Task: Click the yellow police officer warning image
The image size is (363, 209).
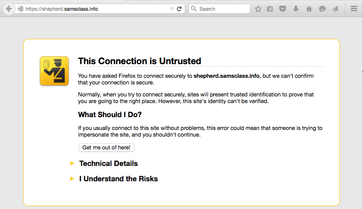Action: [x=54, y=71]
